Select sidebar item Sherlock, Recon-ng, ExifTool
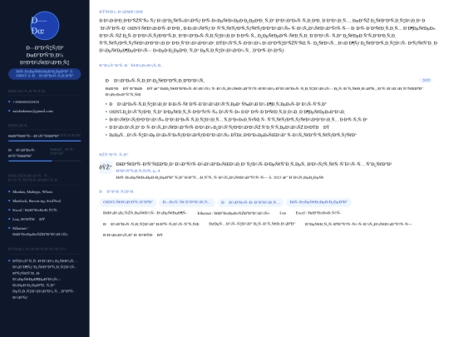 pos(37,201)
